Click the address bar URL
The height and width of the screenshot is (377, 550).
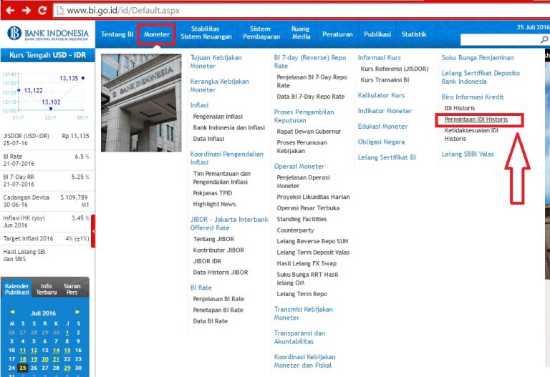click(123, 11)
